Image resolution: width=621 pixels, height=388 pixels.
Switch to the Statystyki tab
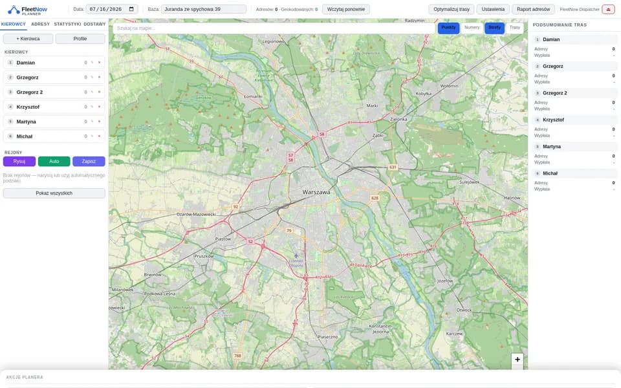coord(67,24)
